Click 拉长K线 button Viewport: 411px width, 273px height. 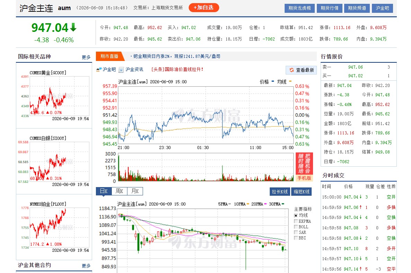click(280, 192)
